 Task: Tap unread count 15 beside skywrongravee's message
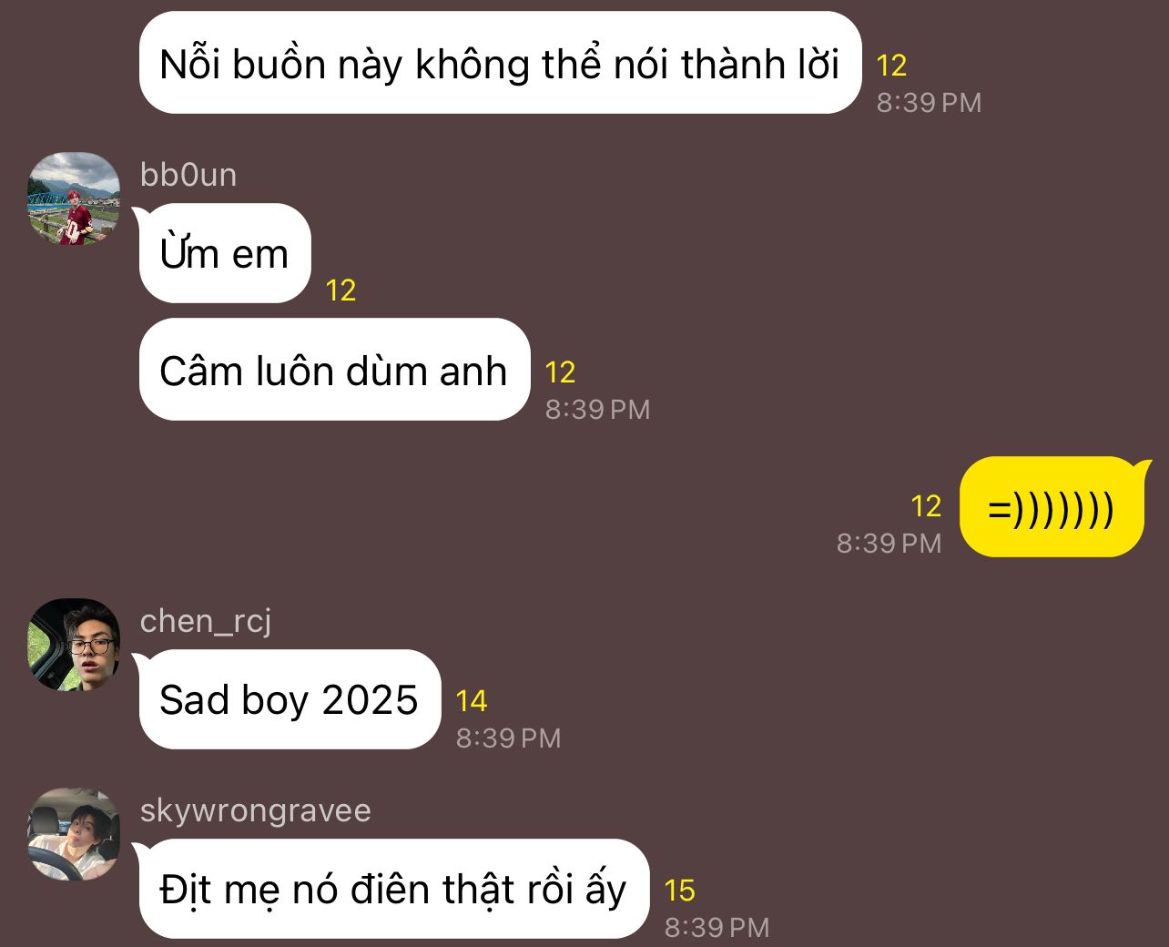tap(680, 891)
